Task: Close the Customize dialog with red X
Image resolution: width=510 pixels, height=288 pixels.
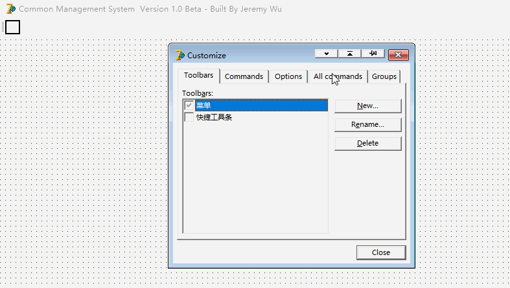Action: pyautogui.click(x=398, y=54)
